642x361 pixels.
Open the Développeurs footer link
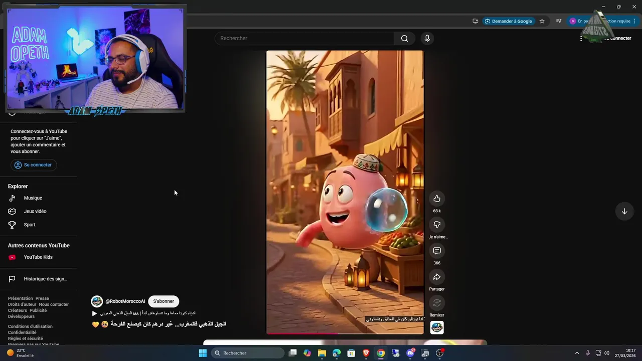21,316
